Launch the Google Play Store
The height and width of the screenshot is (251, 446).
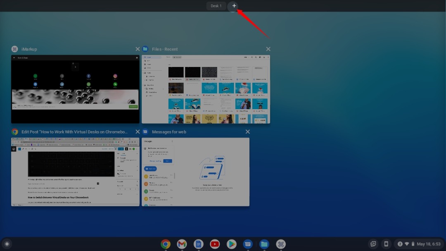[231, 244]
